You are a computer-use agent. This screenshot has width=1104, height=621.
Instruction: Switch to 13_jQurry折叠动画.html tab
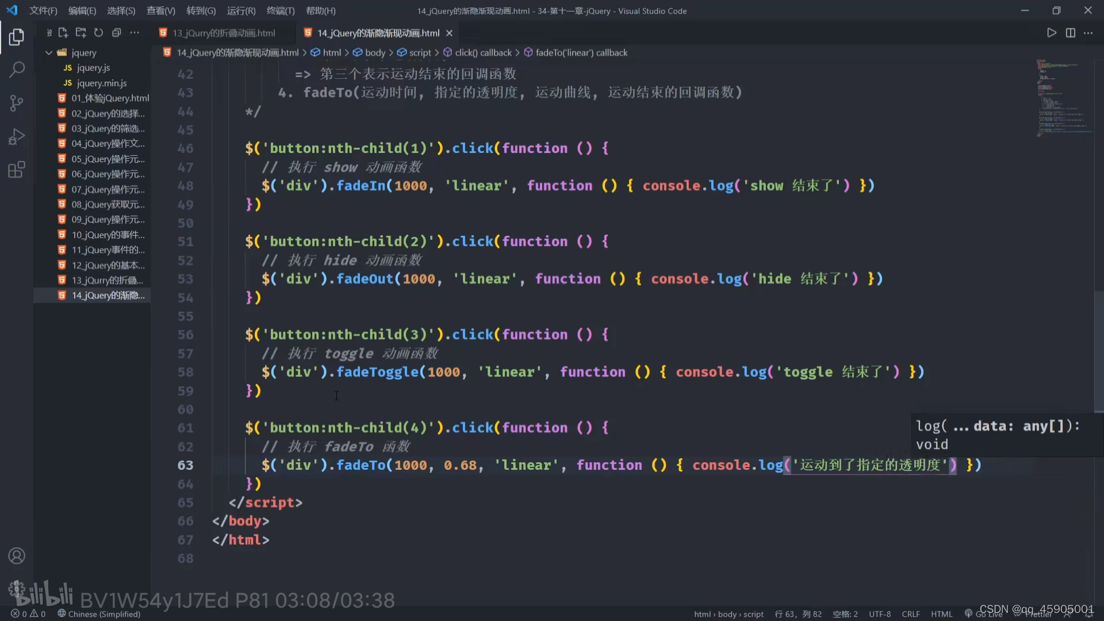pos(224,33)
